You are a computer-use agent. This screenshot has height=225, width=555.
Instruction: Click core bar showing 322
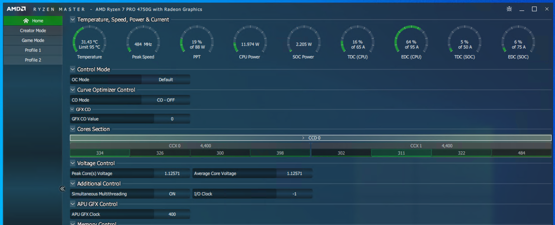[x=461, y=153]
